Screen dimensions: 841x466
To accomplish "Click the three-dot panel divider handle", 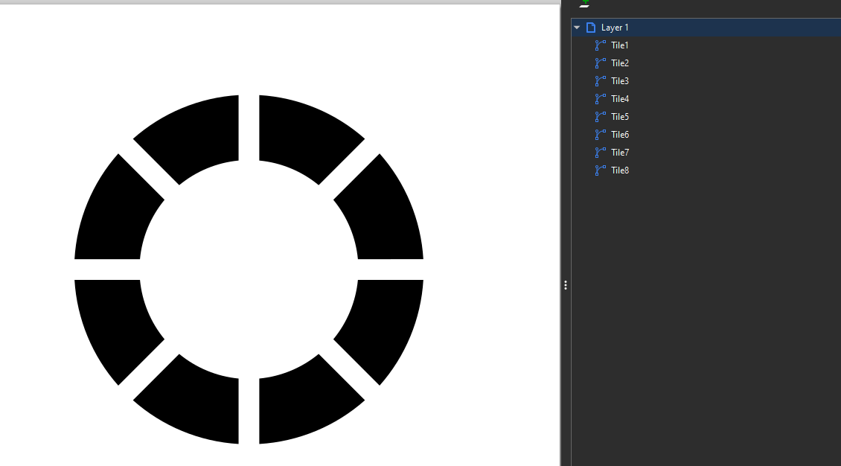I will pos(566,285).
